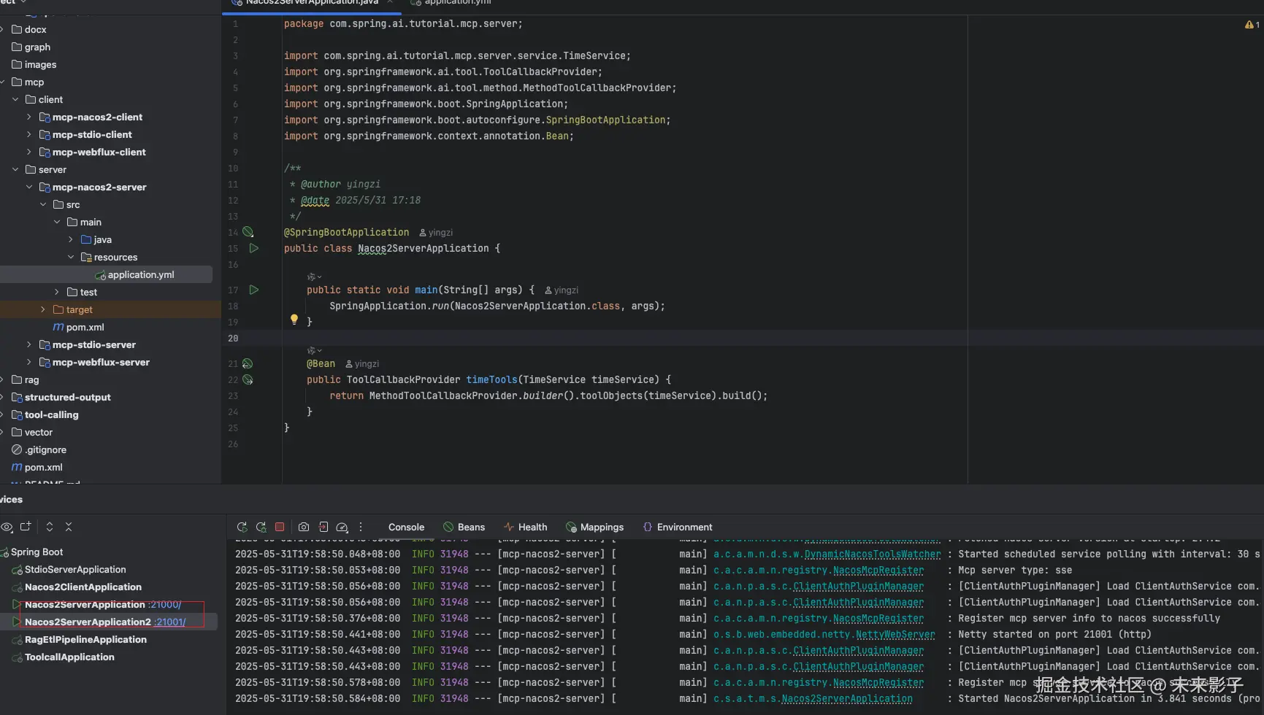Expand the mcp-webflux-client module
Screen dimensions: 1264x715
pos(28,152)
